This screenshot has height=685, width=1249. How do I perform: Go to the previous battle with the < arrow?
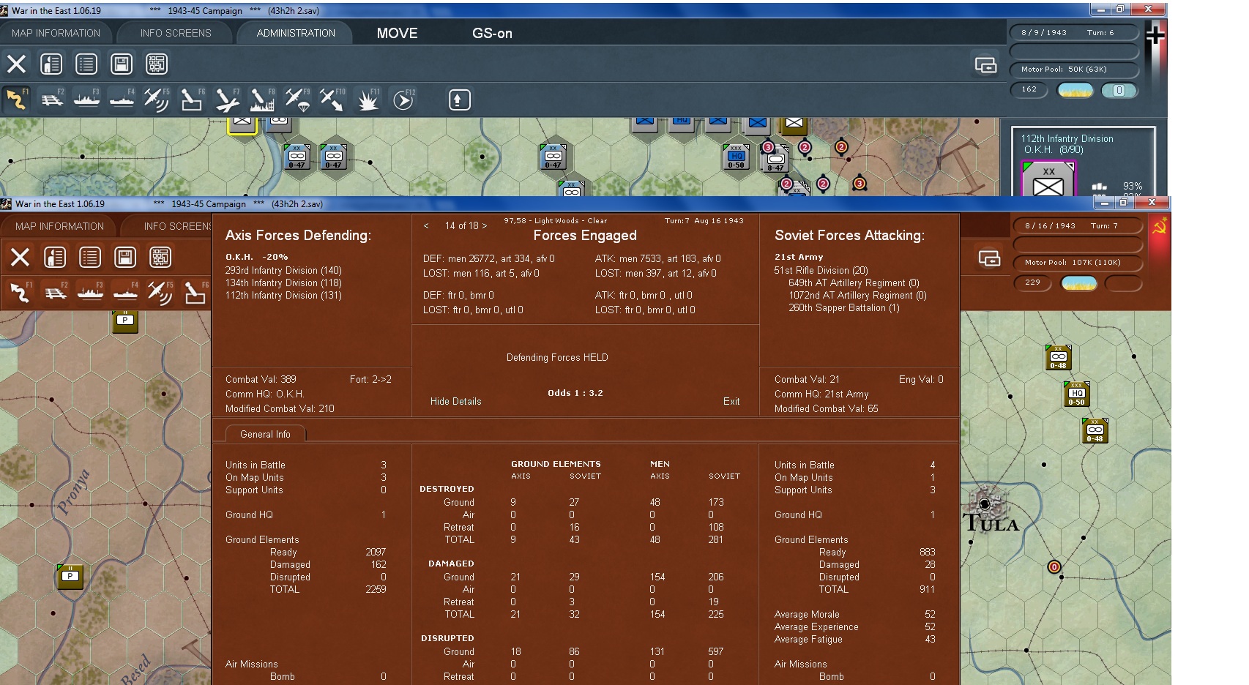pyautogui.click(x=426, y=225)
